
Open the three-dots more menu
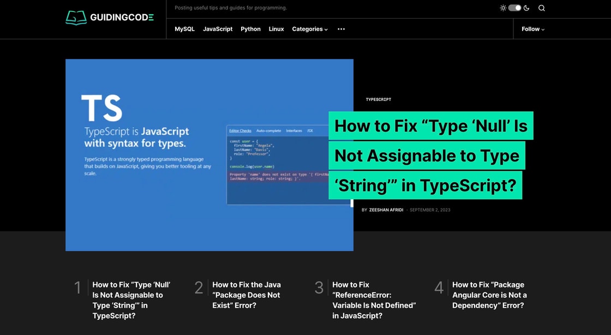(341, 29)
